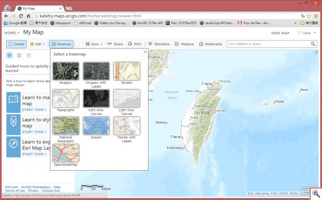The height and width of the screenshot is (200, 322).
Task: Choose the Imagery with Labels basemap
Action: coord(96,71)
